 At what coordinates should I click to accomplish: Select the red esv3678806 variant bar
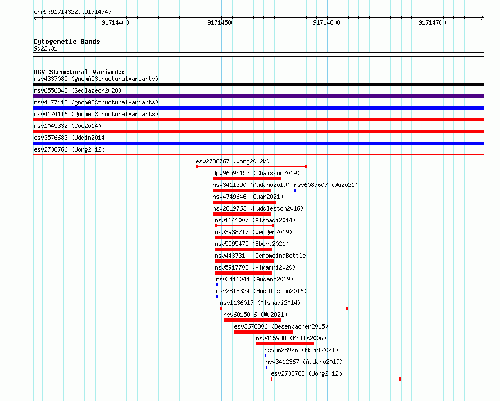pyautogui.click(x=263, y=332)
